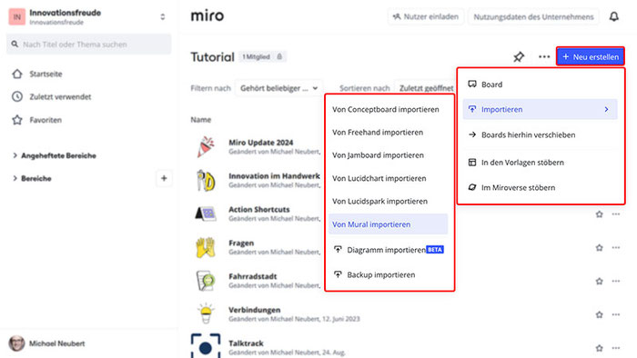
Task: Go to Startseite in sidebar
Action: [x=45, y=74]
